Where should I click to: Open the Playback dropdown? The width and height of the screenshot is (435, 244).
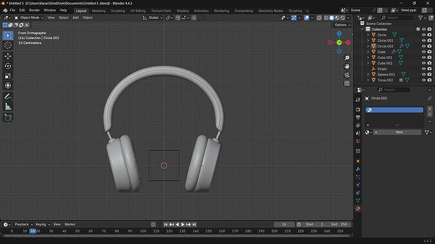(23, 224)
